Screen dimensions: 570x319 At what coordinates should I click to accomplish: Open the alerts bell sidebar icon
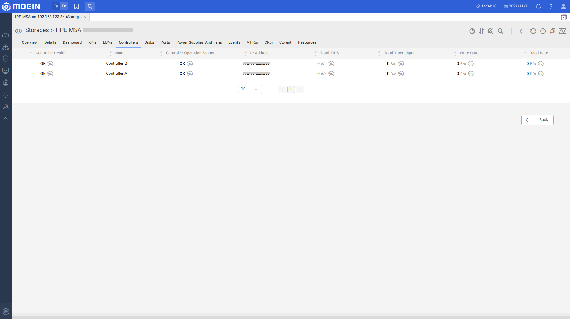click(6, 95)
